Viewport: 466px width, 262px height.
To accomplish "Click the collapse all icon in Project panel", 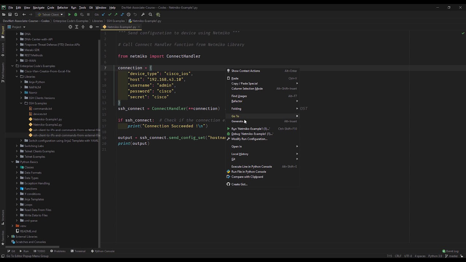I will pos(83,27).
